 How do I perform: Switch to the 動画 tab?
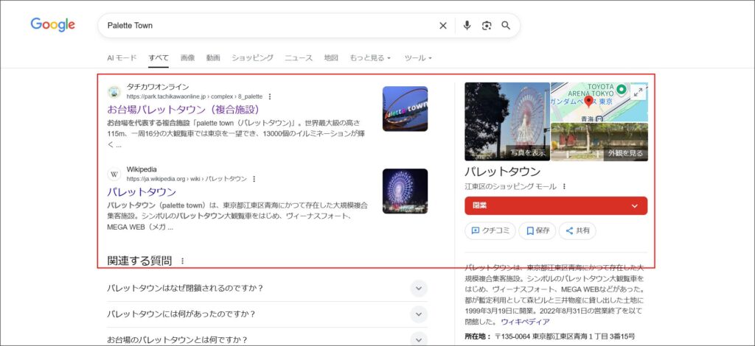click(x=213, y=57)
